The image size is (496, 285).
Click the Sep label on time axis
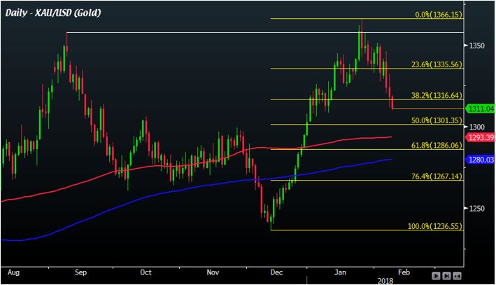click(80, 272)
